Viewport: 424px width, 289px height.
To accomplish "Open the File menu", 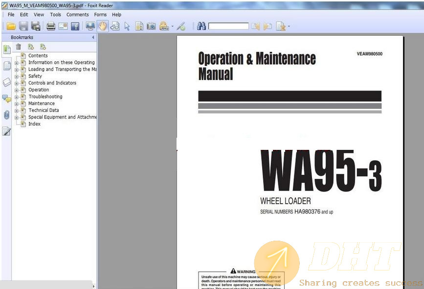I will (x=11, y=15).
